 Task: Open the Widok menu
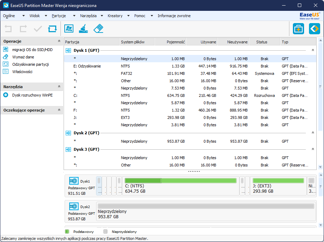pyautogui.click(x=35, y=16)
